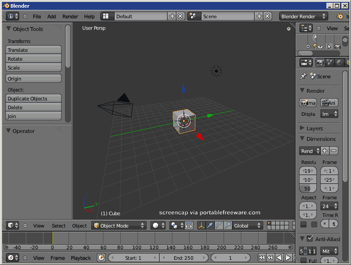This screenshot has width=351, height=265.
Task: Collapse the Dimensions panel
Action: tap(302, 139)
